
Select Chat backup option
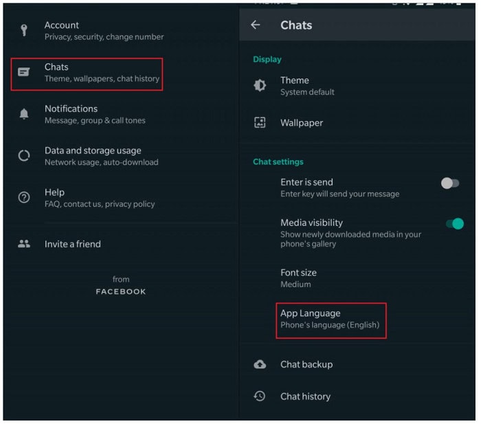point(357,364)
